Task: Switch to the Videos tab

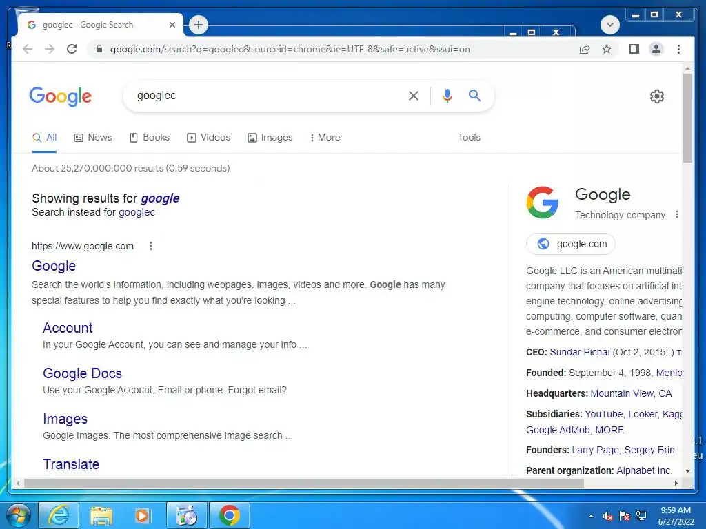Action: (x=208, y=138)
